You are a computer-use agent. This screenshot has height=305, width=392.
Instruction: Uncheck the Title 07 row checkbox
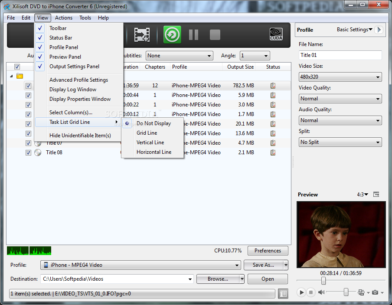tap(28, 143)
